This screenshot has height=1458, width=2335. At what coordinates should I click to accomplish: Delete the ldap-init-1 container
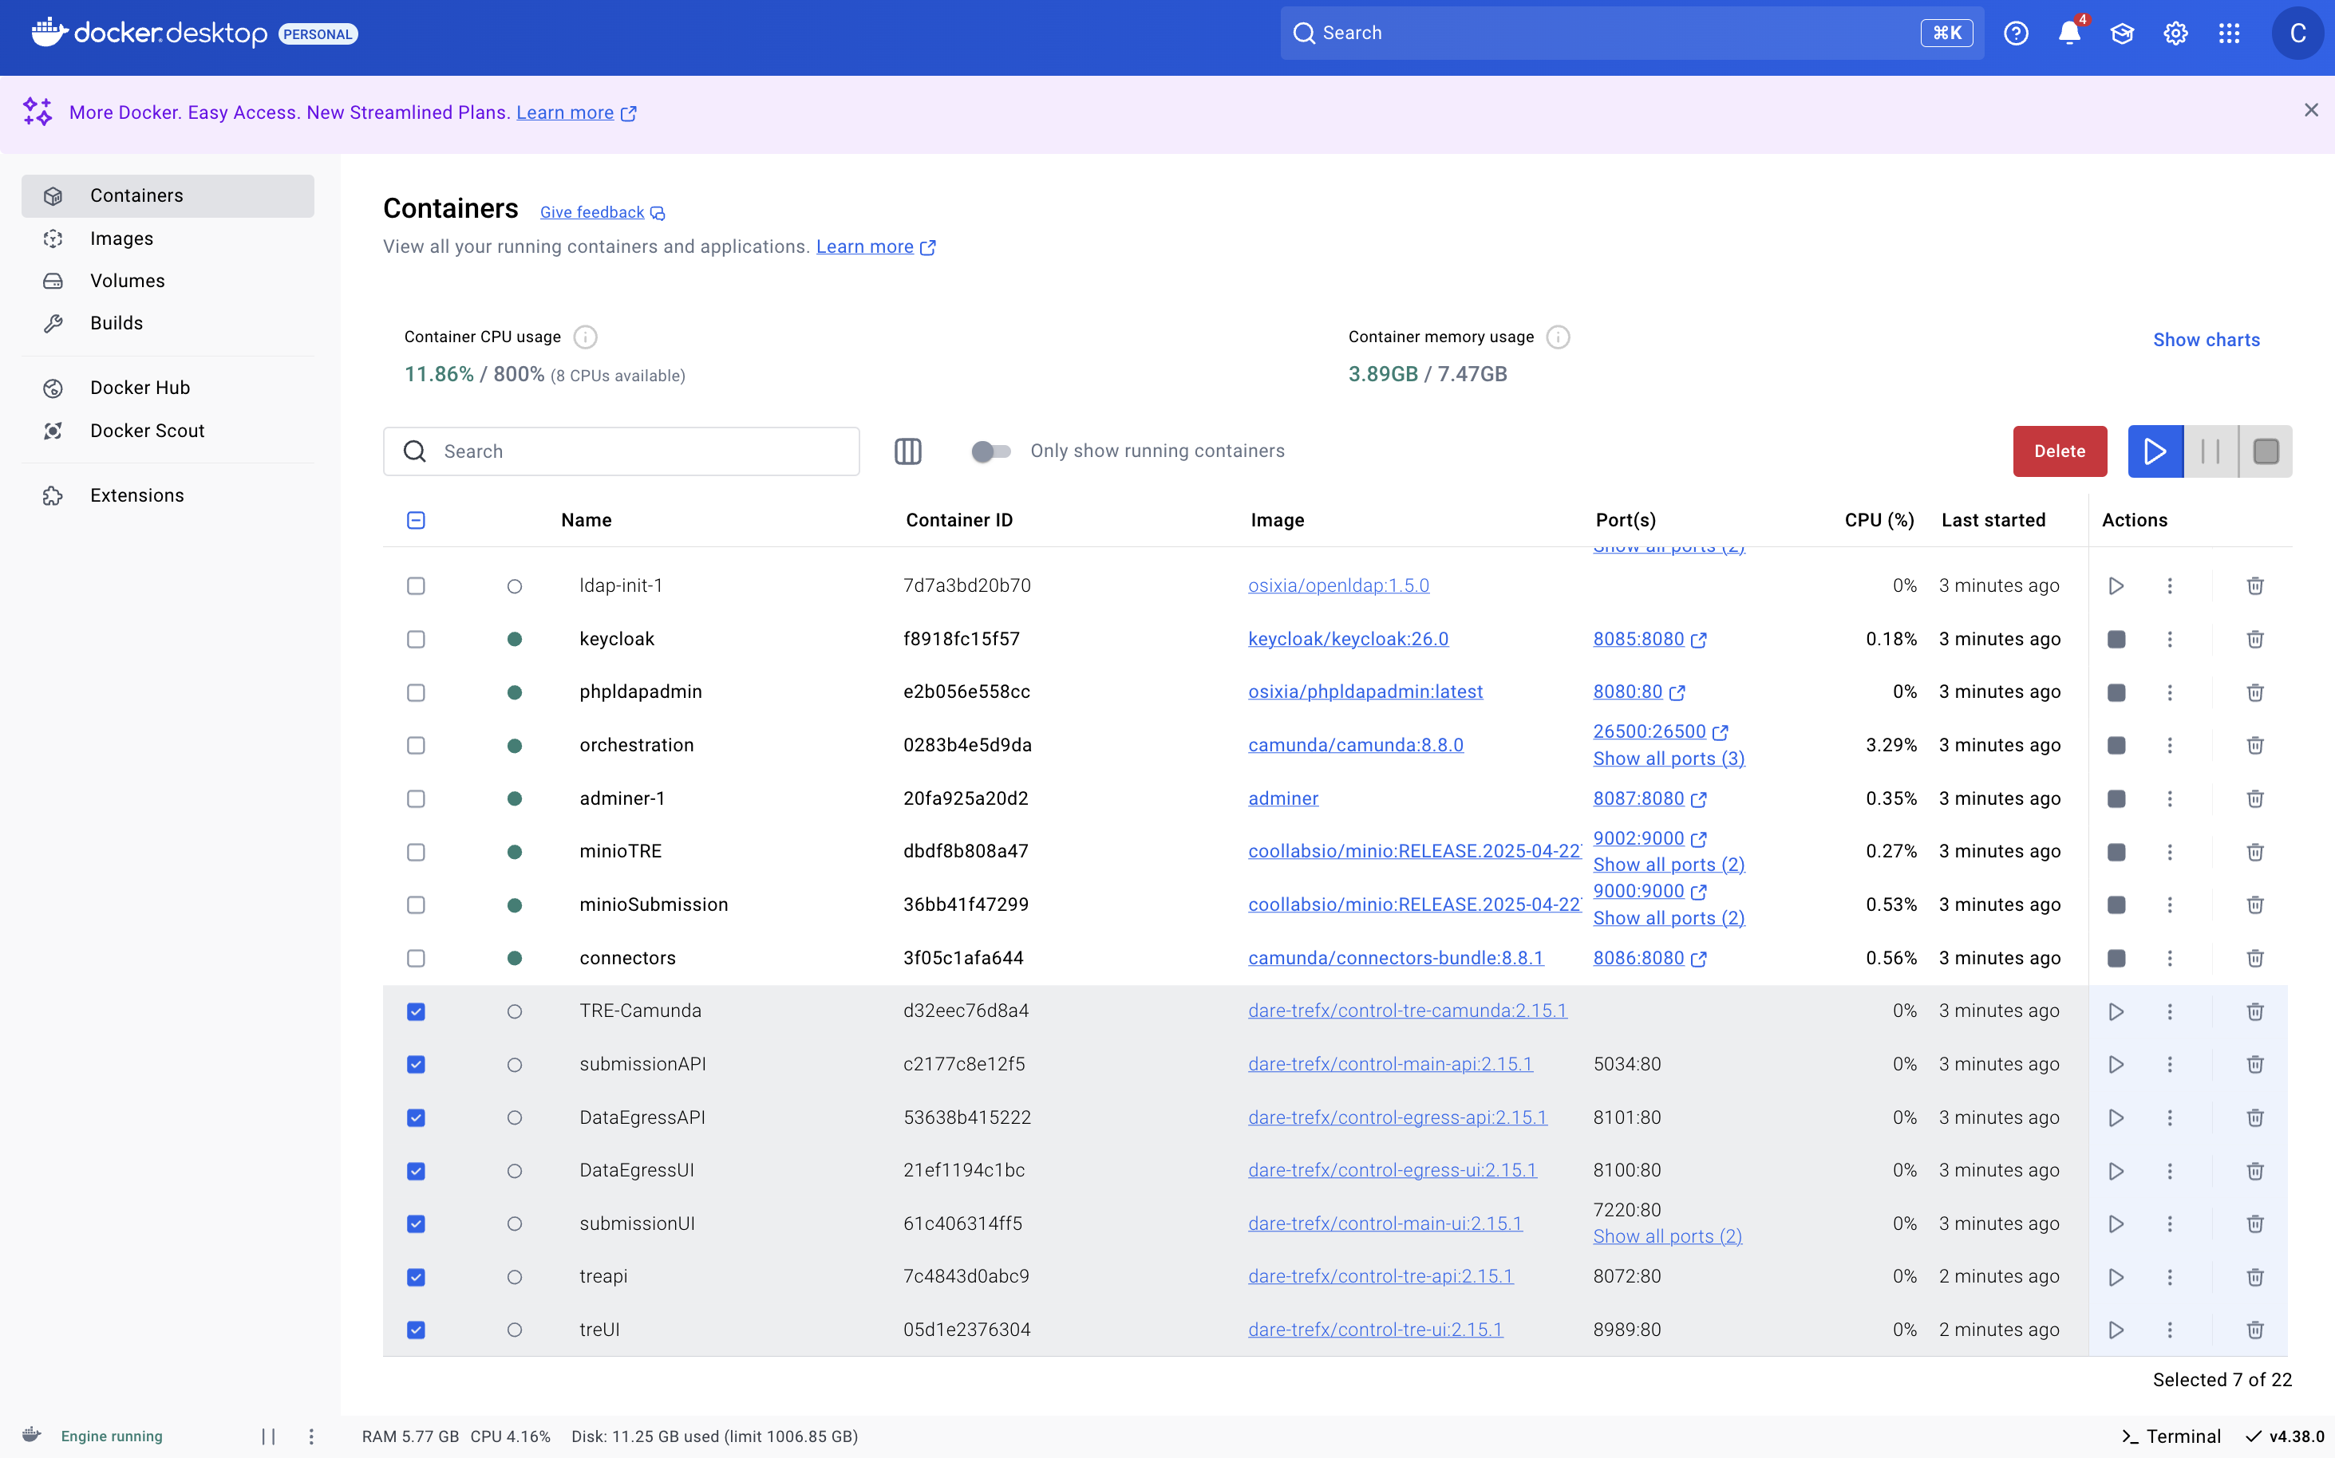[x=2255, y=586]
